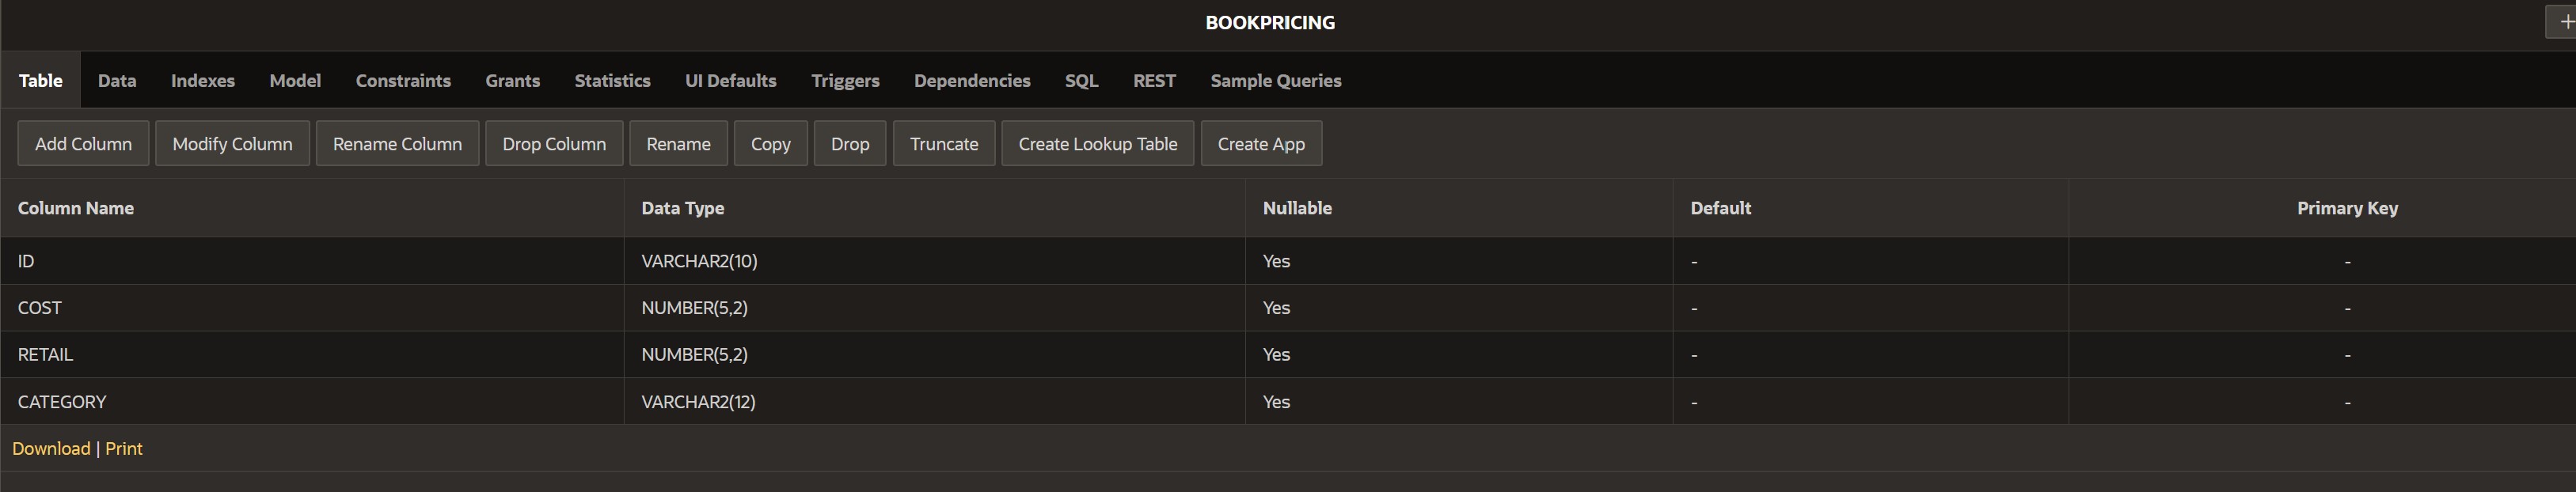Open the Model tab

click(x=295, y=81)
